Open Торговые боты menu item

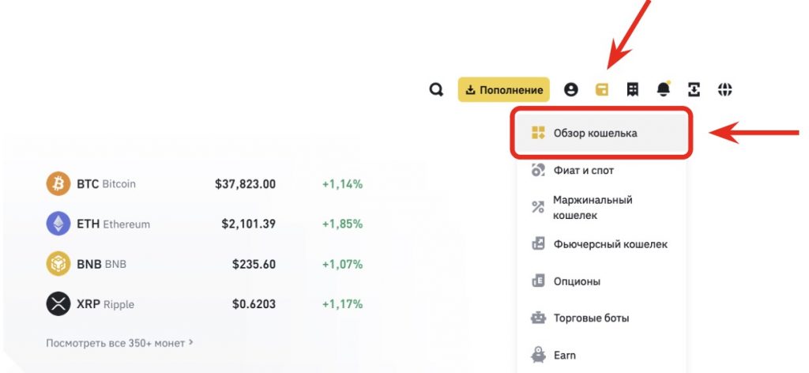click(591, 318)
